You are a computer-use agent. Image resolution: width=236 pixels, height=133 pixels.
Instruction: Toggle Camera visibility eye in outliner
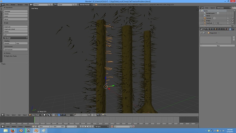228,18
